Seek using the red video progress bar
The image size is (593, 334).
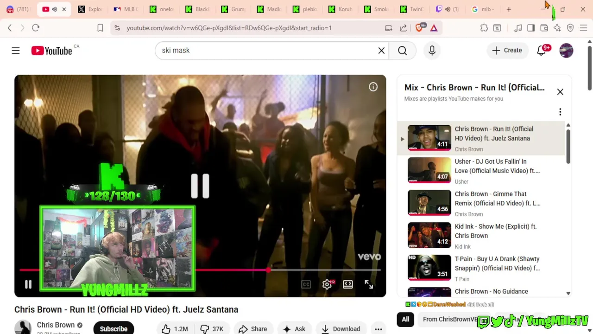200,270
